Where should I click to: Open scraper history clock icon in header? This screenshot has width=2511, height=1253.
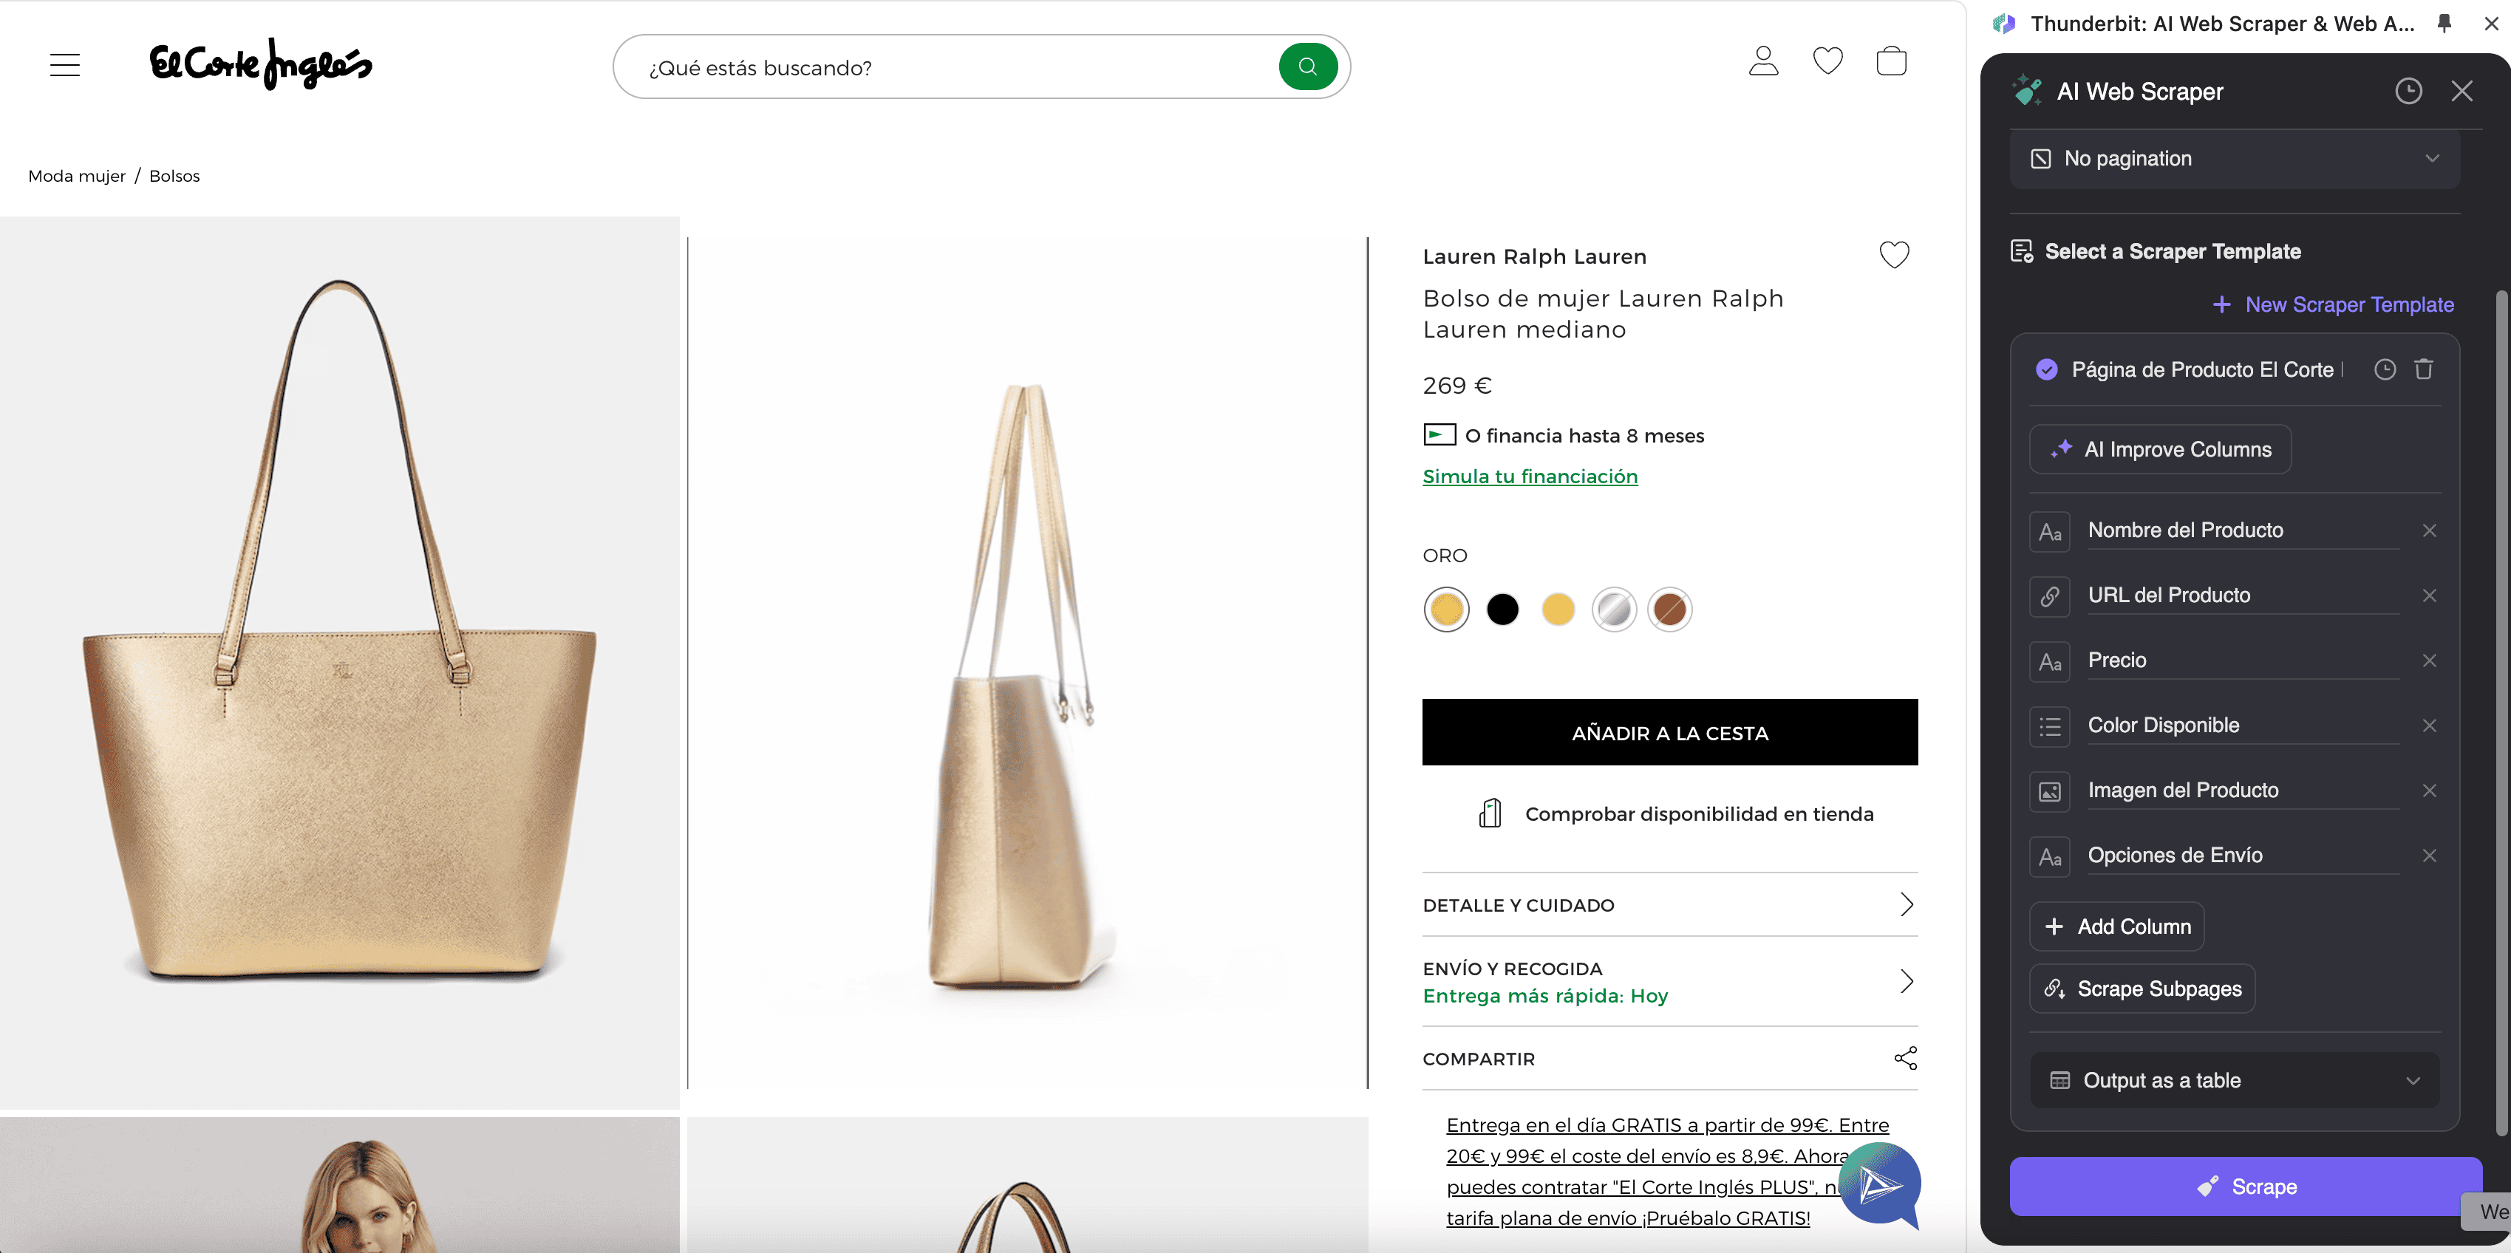(2408, 92)
